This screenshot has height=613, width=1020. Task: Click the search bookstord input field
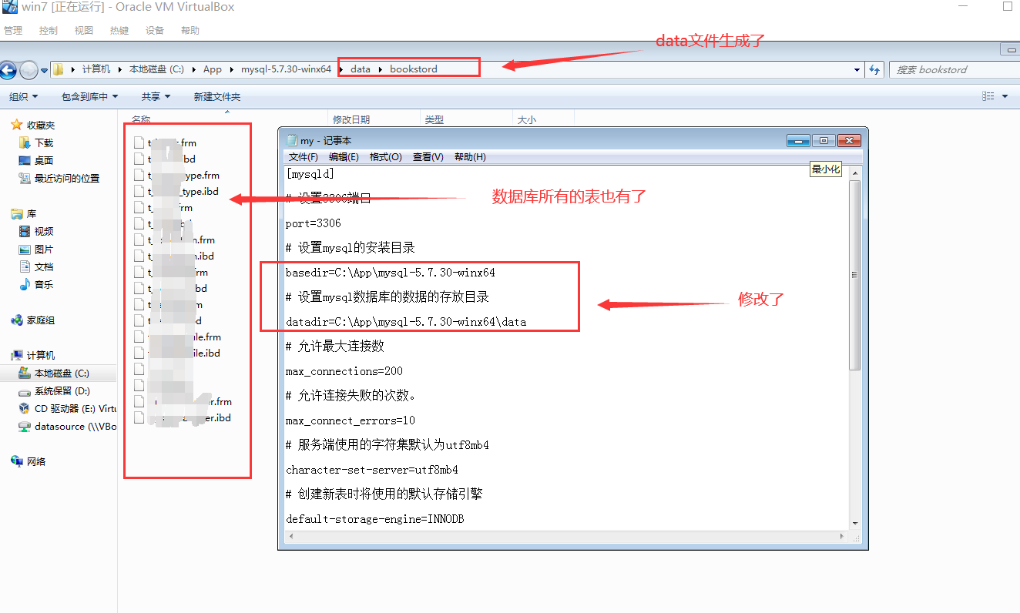pyautogui.click(x=954, y=69)
